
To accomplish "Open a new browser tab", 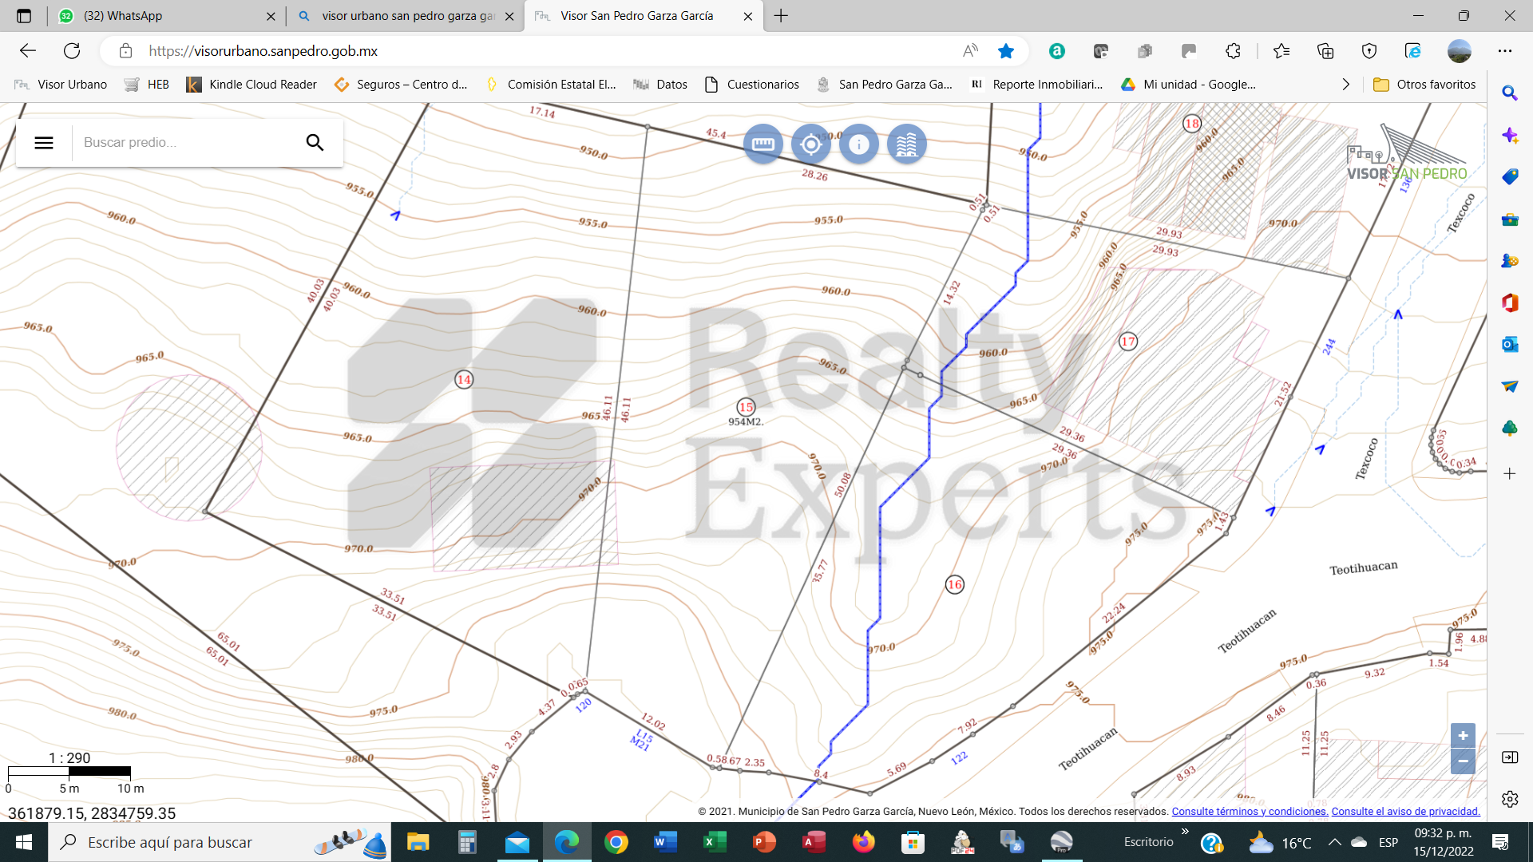I will [x=781, y=16].
